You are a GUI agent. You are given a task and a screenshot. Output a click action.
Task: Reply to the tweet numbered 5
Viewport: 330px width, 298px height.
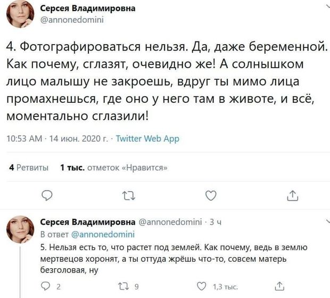[x=46, y=287]
